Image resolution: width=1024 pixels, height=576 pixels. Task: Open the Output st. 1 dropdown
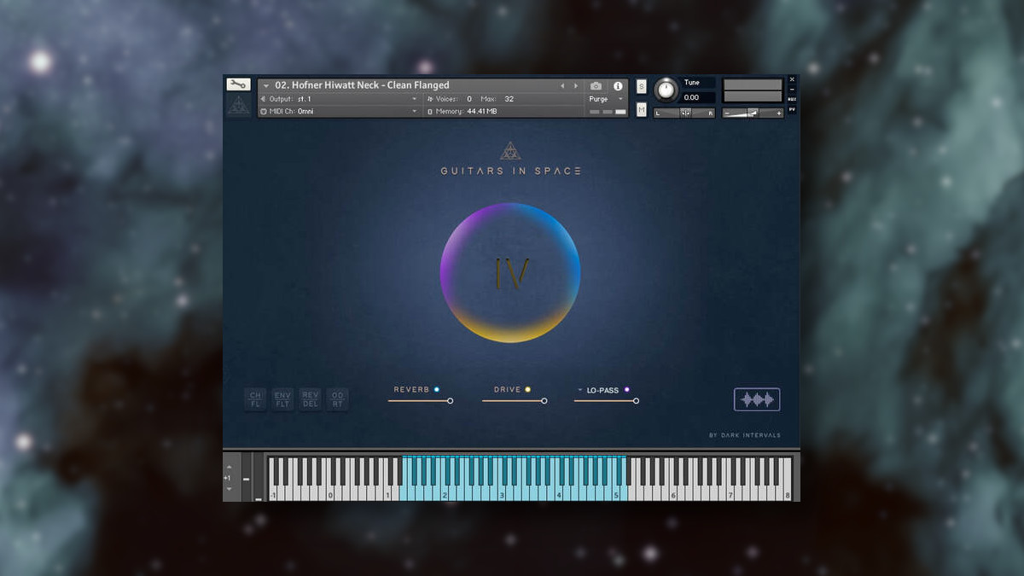click(340, 100)
